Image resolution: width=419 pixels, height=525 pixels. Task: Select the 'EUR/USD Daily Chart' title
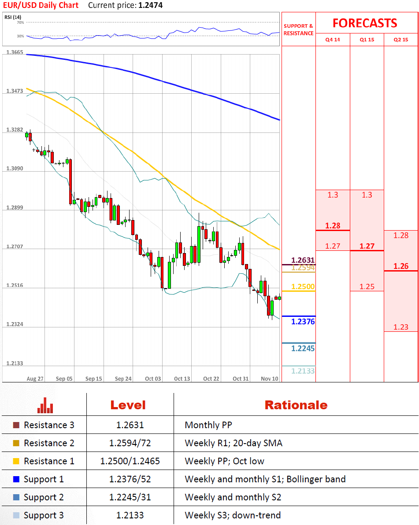click(41, 5)
